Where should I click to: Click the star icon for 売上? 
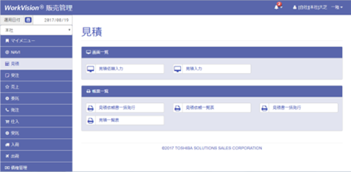point(7,87)
